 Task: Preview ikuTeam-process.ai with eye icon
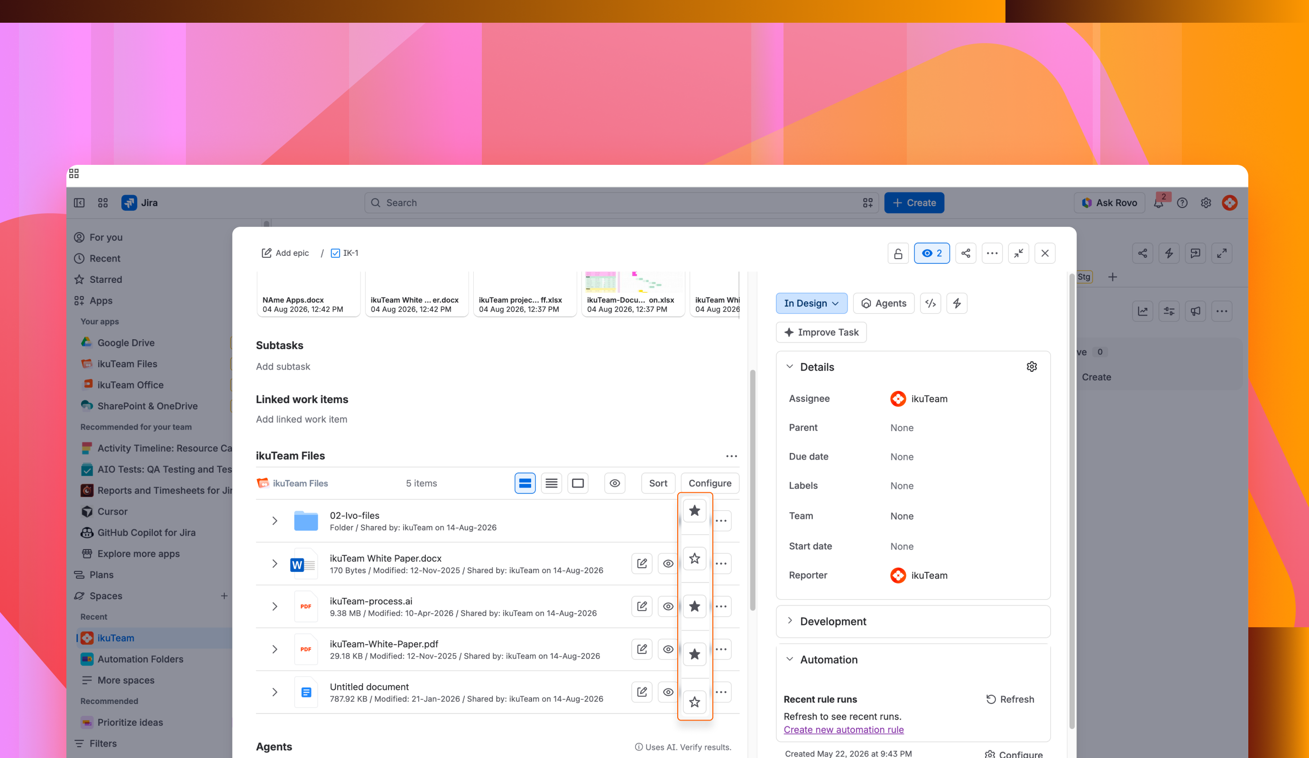pyautogui.click(x=668, y=606)
